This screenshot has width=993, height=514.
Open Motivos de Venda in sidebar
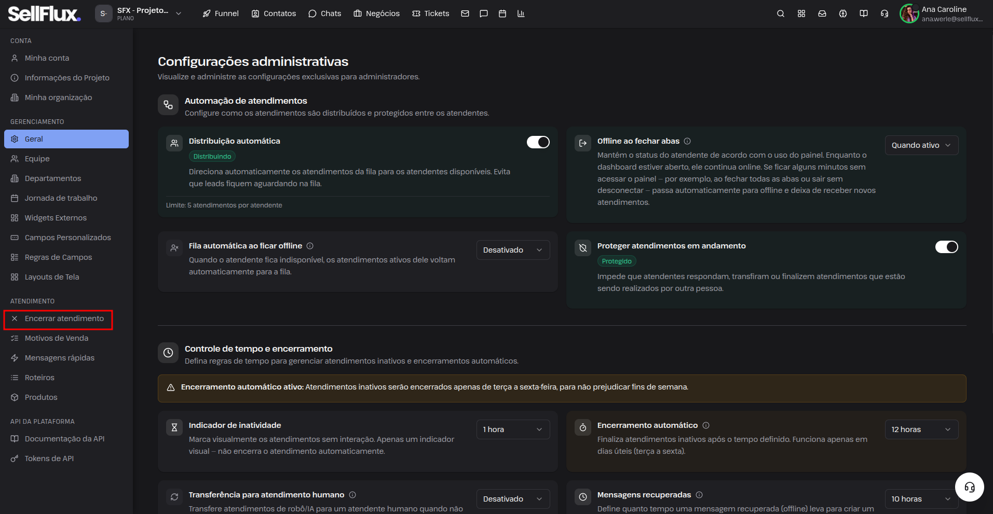(66, 338)
